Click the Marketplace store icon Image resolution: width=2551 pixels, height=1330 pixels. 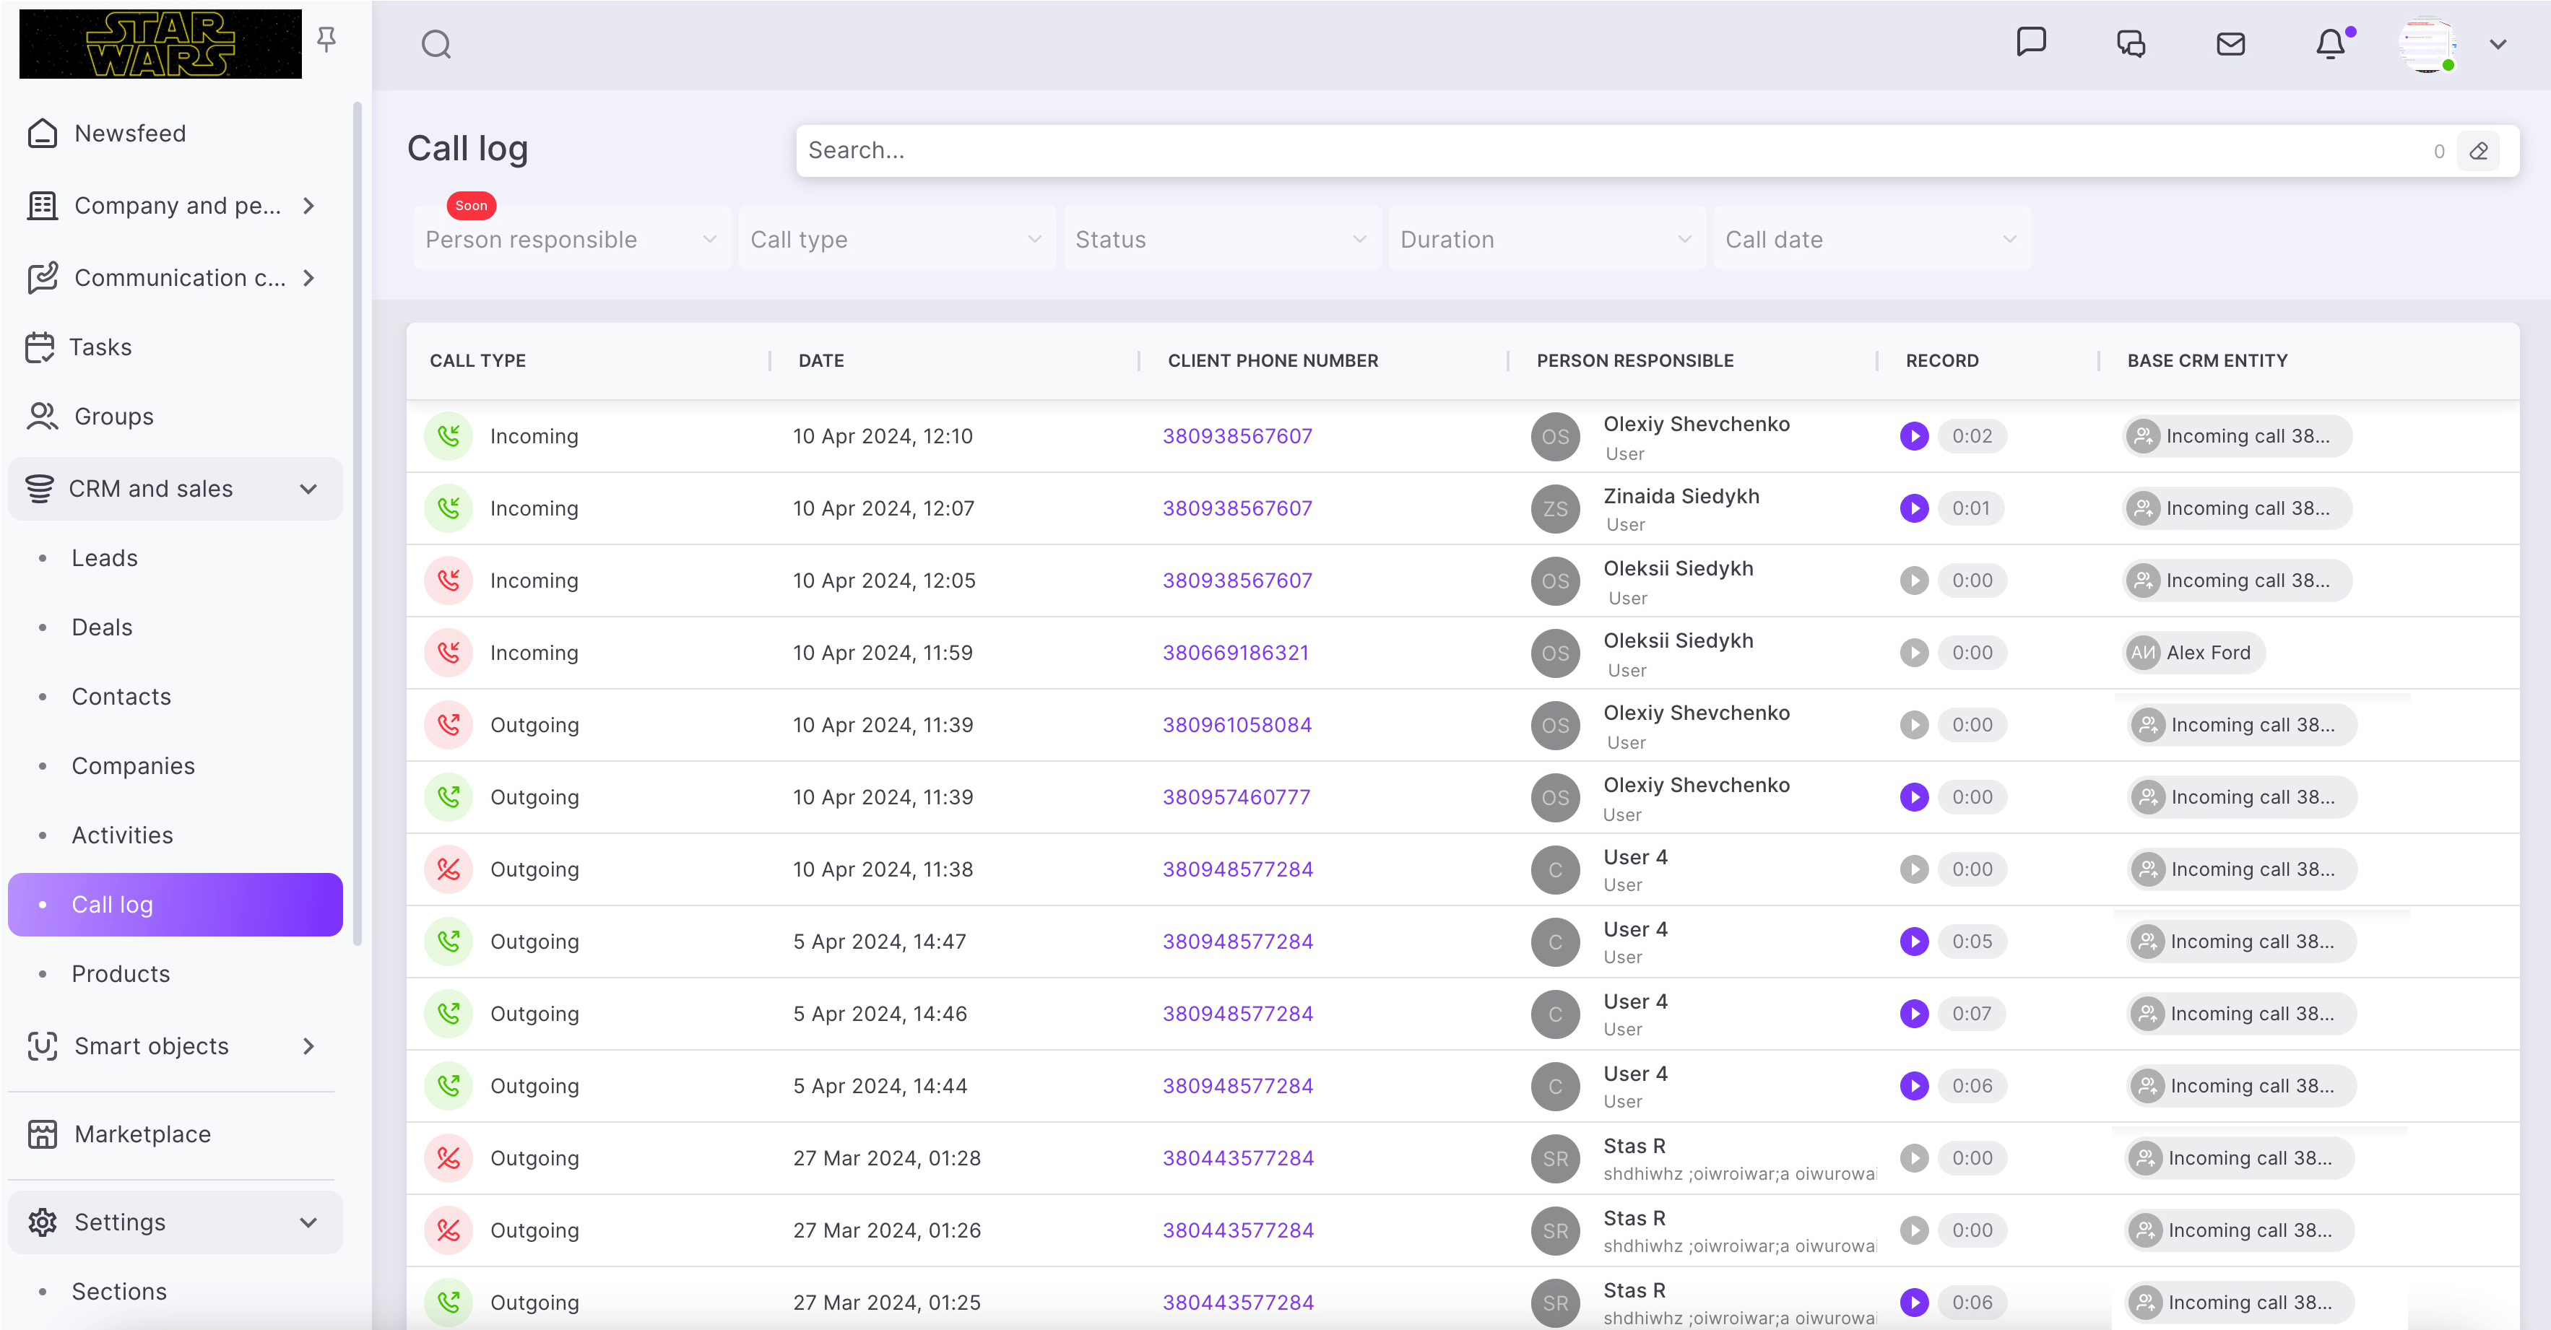(43, 1134)
